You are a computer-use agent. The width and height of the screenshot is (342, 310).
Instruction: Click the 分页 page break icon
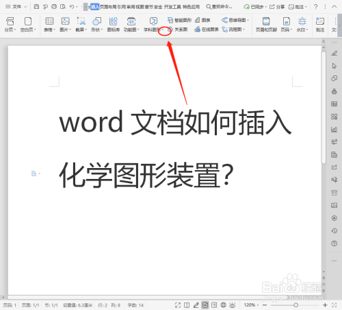click(10, 21)
